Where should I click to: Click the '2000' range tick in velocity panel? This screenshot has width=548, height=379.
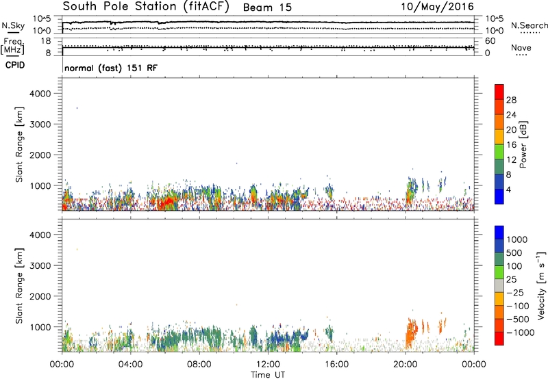coord(40,296)
